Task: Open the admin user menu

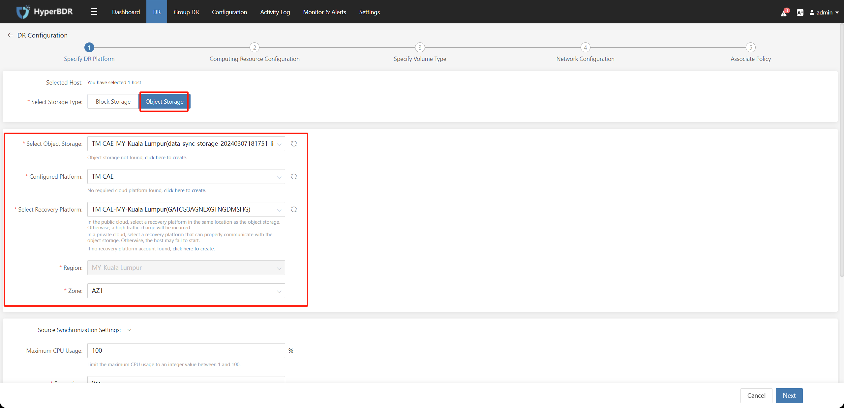Action: click(824, 13)
